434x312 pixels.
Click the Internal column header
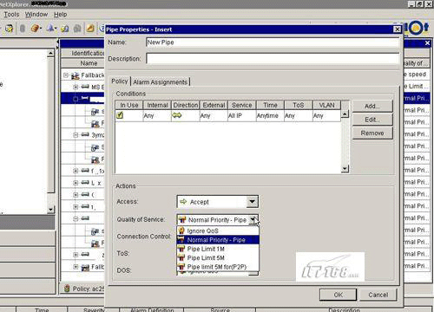tap(157, 105)
